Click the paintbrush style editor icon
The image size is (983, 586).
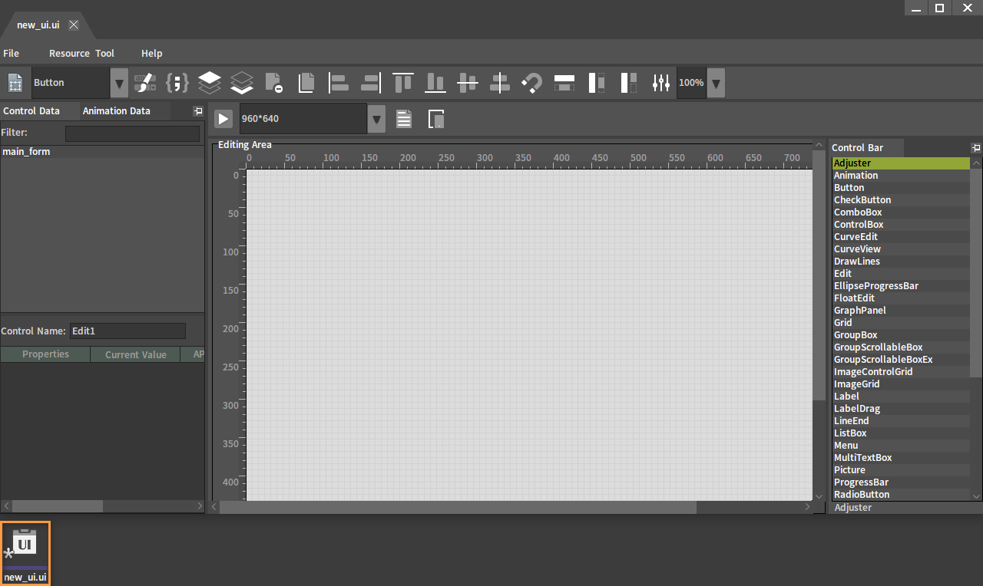[x=145, y=83]
